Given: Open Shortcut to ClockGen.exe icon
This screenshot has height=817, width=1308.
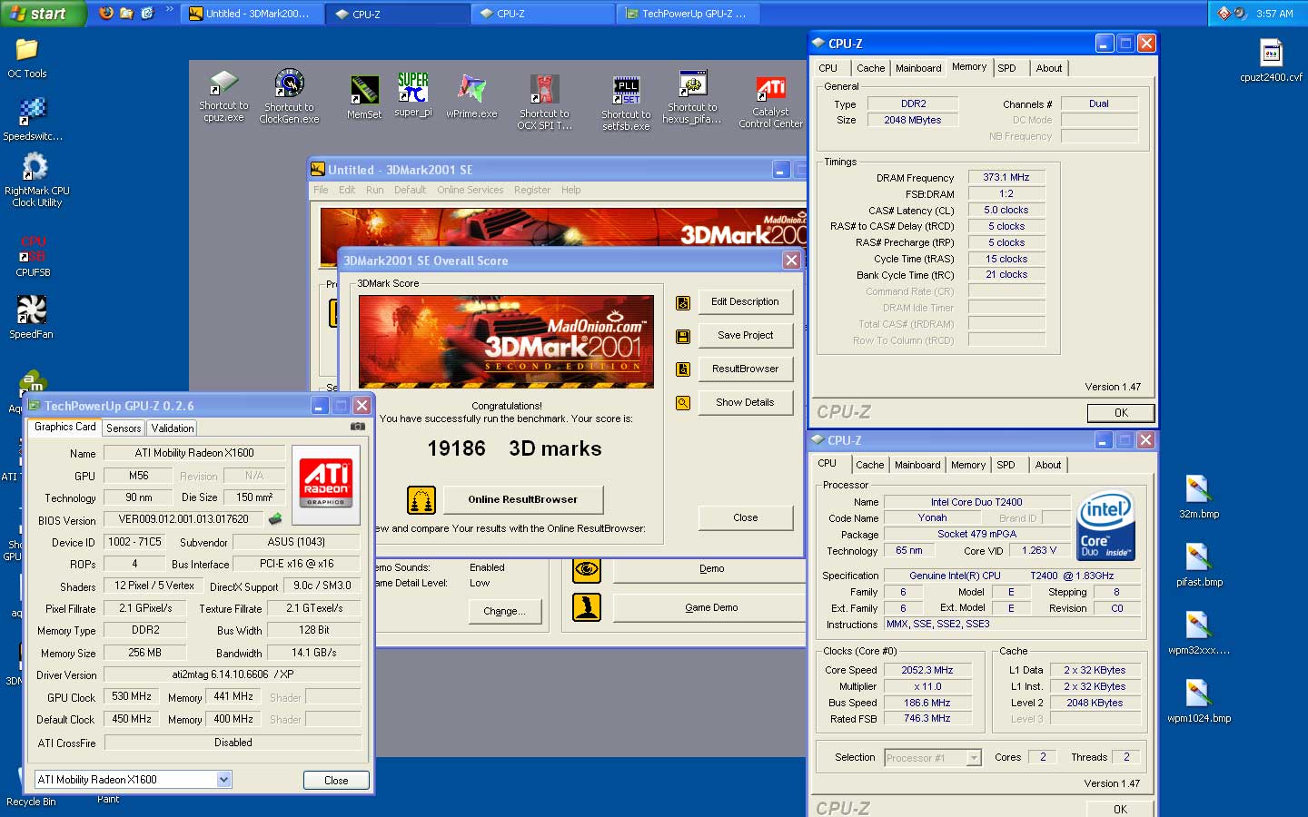Looking at the screenshot, I should tap(289, 84).
